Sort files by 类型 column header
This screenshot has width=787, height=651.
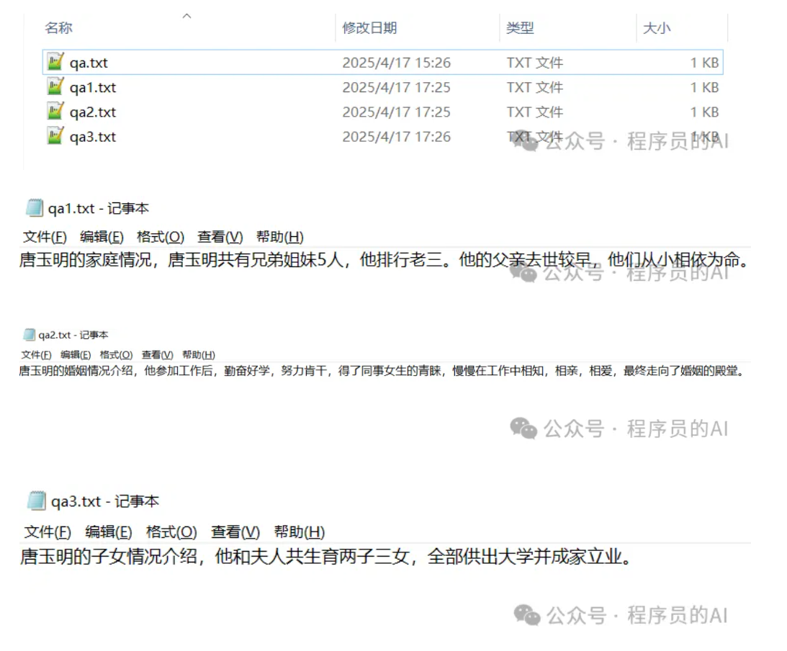(520, 27)
